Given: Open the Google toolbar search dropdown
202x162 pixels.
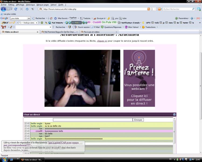Looking at the screenshot, I should click(29, 18).
